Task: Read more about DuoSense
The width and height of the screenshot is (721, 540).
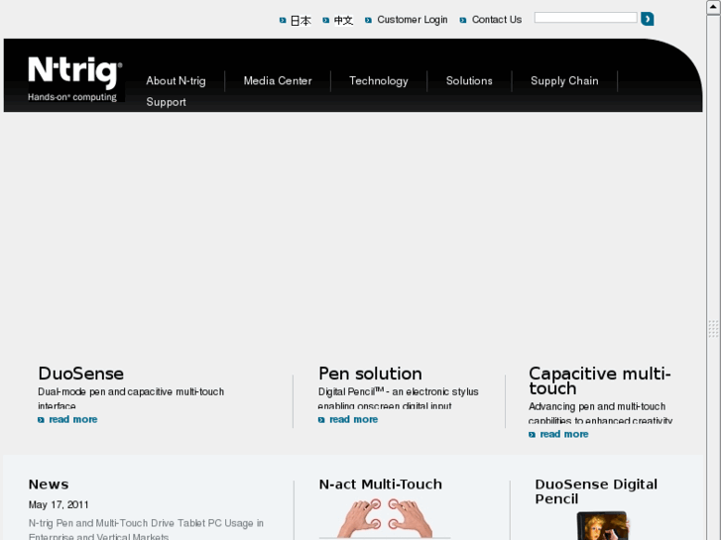Action: tap(73, 419)
